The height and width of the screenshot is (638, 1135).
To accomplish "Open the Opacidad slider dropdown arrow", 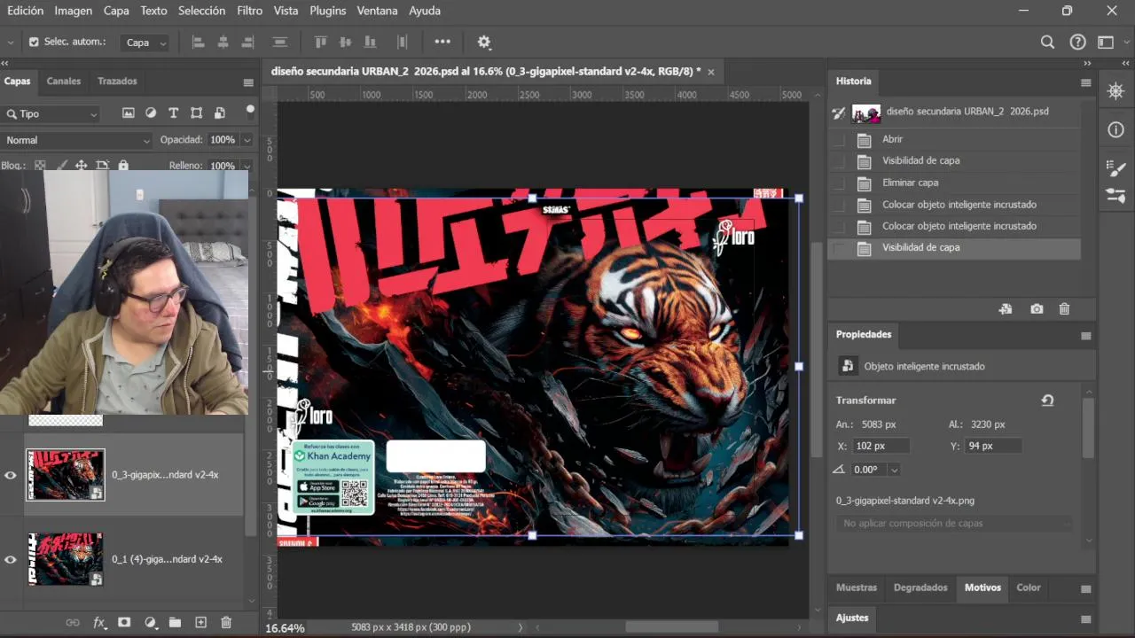I will 247,140.
